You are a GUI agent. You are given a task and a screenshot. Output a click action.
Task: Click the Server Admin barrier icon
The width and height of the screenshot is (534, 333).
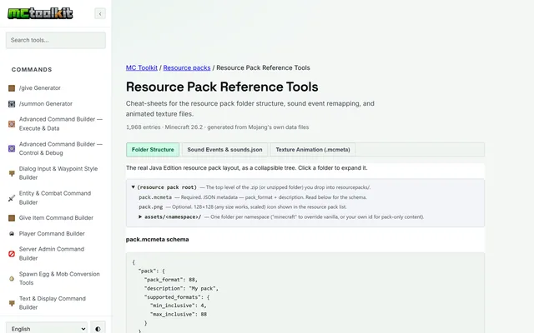(12, 254)
